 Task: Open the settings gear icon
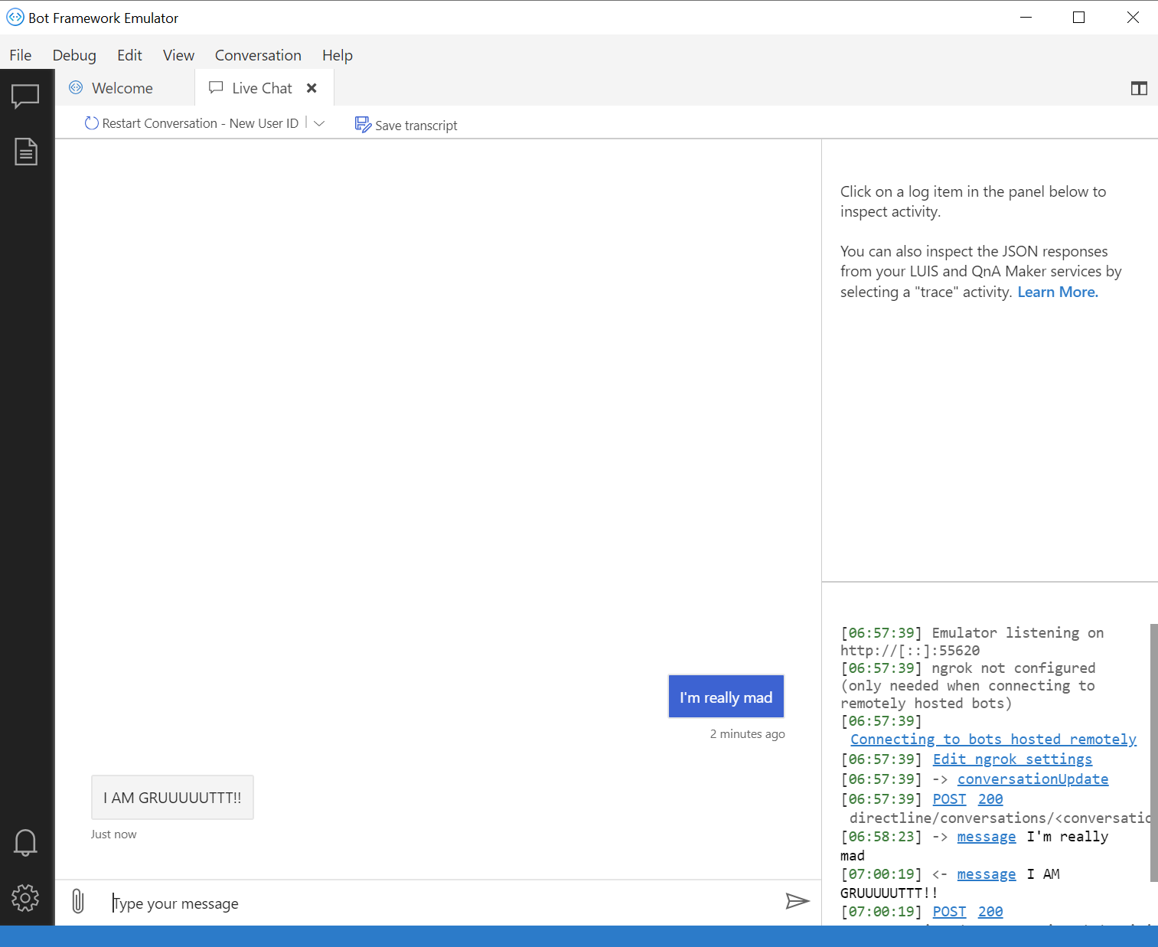point(25,897)
